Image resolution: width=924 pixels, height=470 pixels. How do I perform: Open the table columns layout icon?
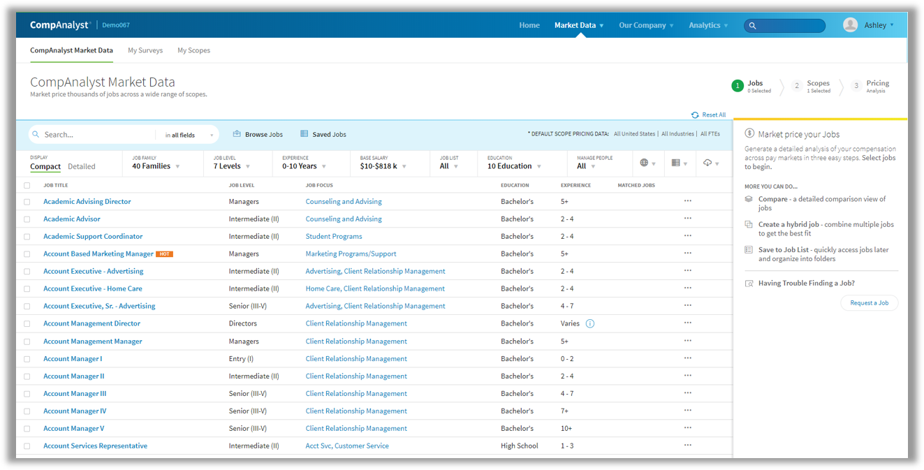[675, 163]
